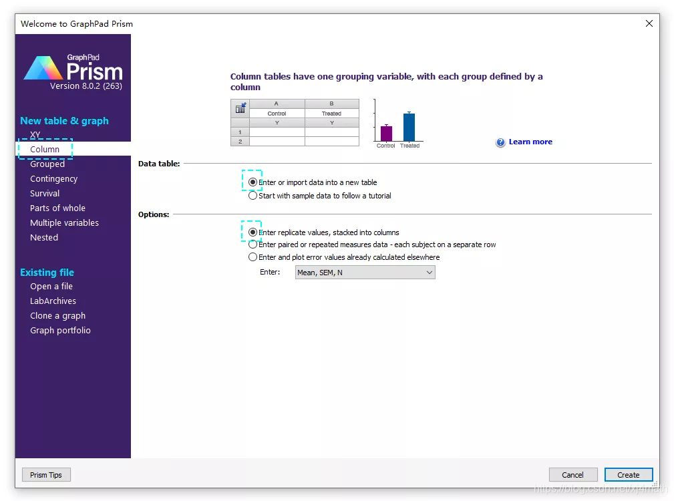Select Survival table type
This screenshot has height=501, width=674.
45,193
